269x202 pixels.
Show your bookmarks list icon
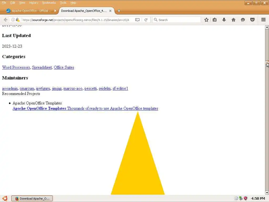click(214, 20)
